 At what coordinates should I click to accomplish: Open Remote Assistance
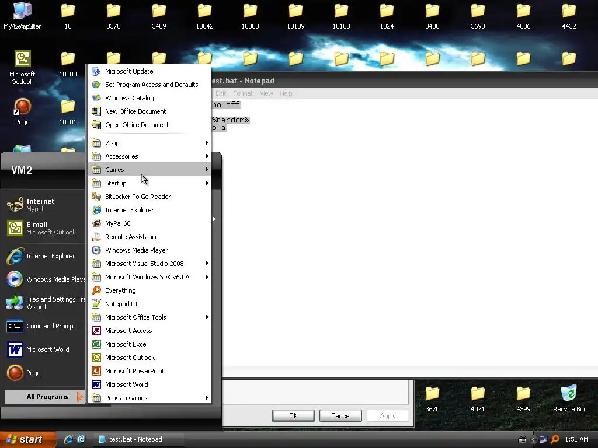(x=149, y=237)
